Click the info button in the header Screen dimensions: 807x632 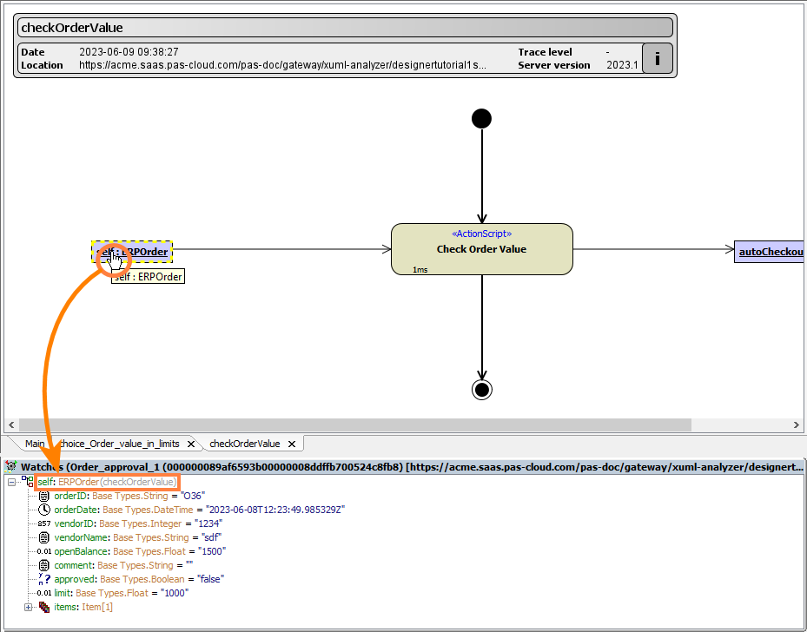click(657, 59)
